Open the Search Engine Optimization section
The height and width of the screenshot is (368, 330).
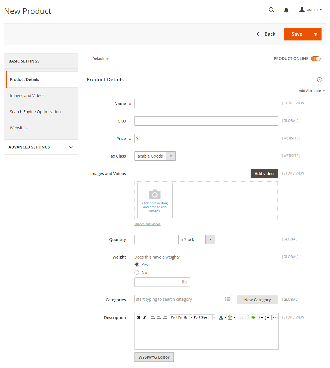click(35, 111)
